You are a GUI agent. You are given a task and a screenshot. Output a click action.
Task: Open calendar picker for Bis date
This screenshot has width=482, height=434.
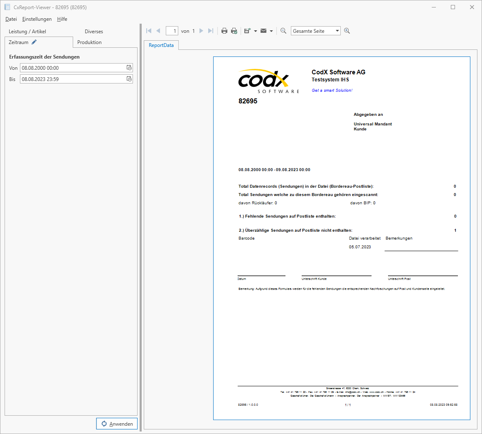pyautogui.click(x=129, y=79)
